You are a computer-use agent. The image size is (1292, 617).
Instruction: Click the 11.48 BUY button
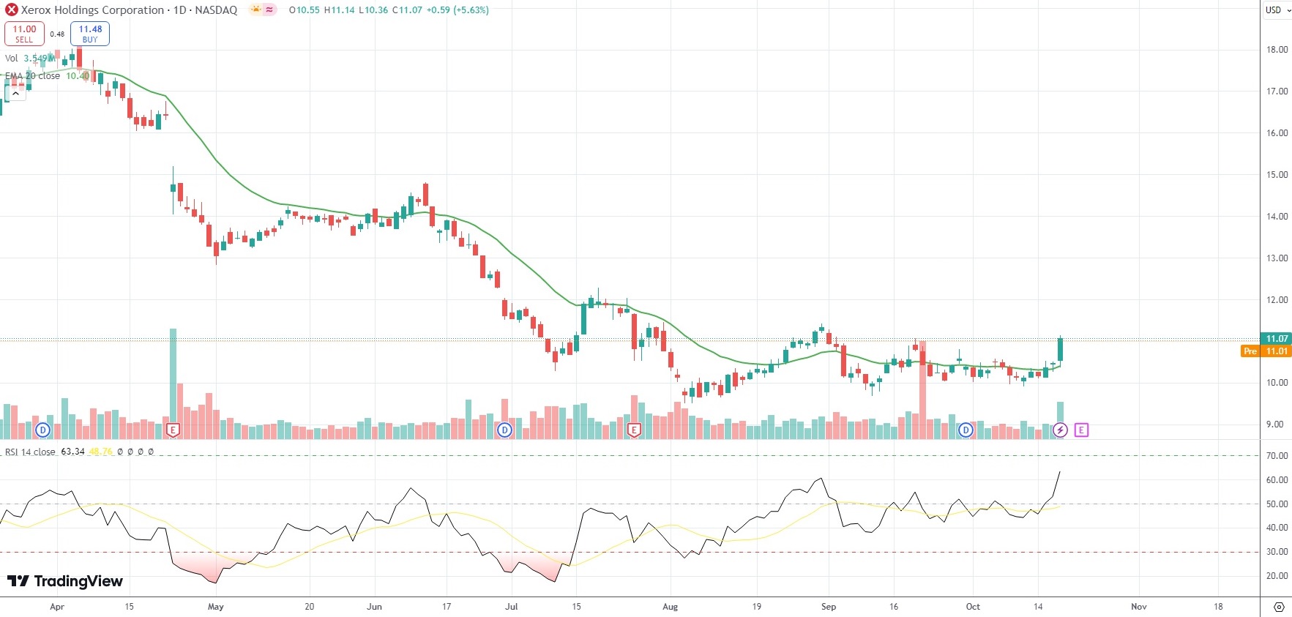tap(90, 34)
